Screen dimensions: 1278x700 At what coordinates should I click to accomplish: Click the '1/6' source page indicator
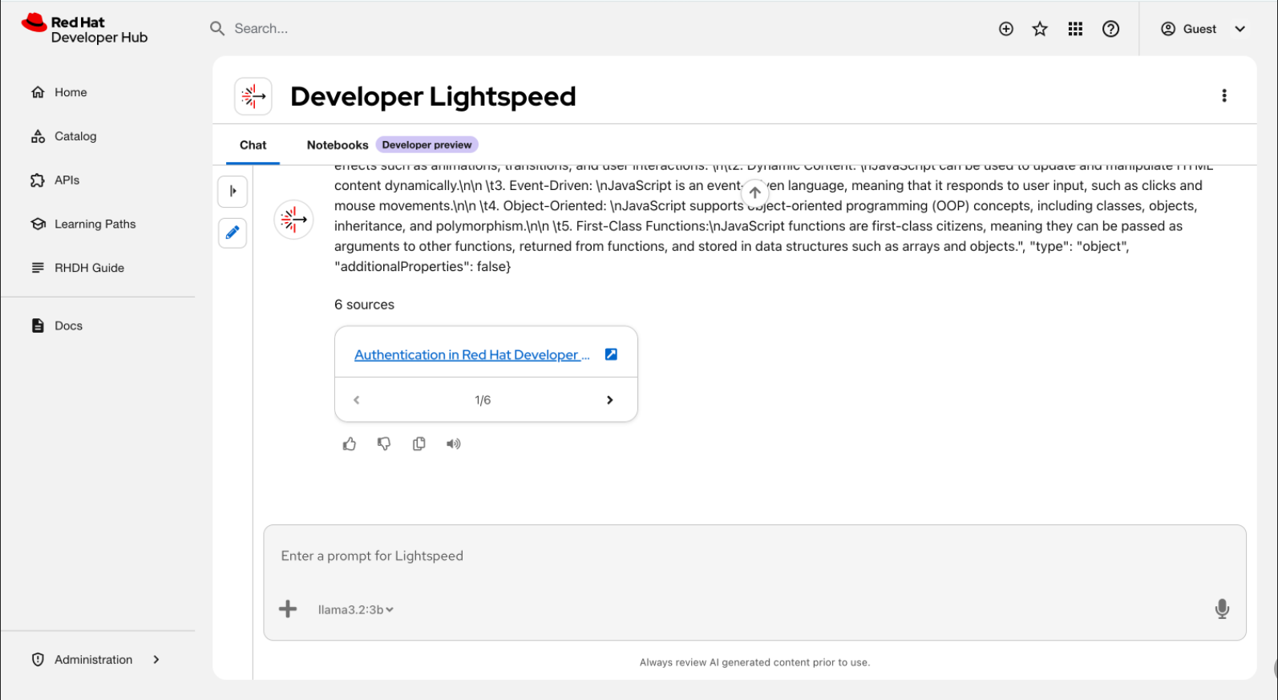click(x=483, y=400)
